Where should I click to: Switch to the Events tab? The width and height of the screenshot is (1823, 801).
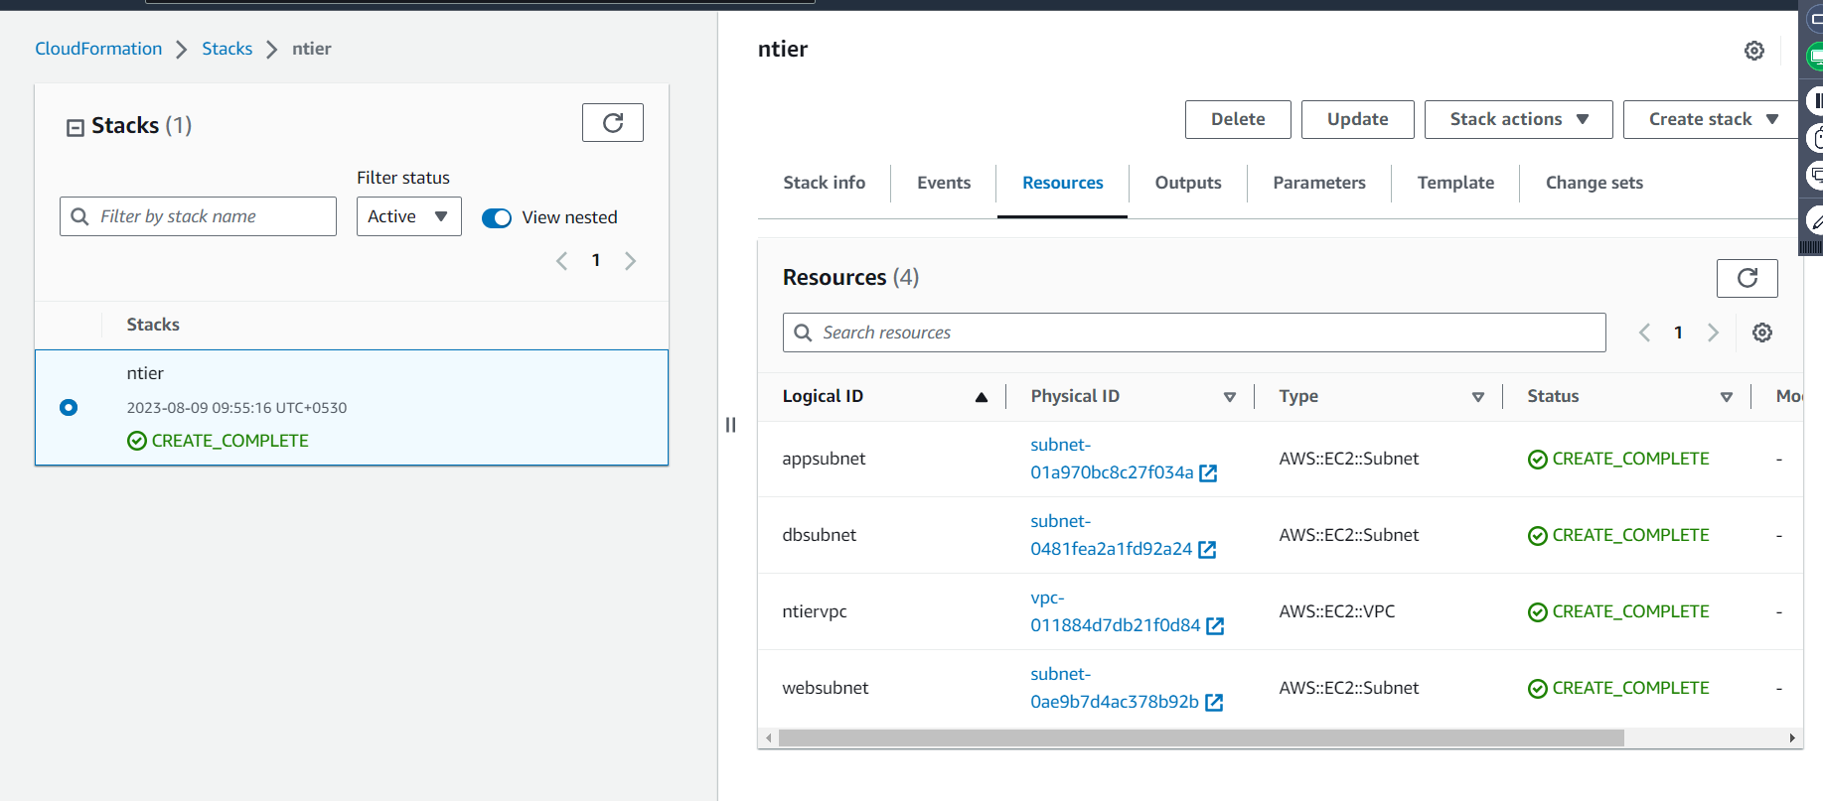click(944, 183)
